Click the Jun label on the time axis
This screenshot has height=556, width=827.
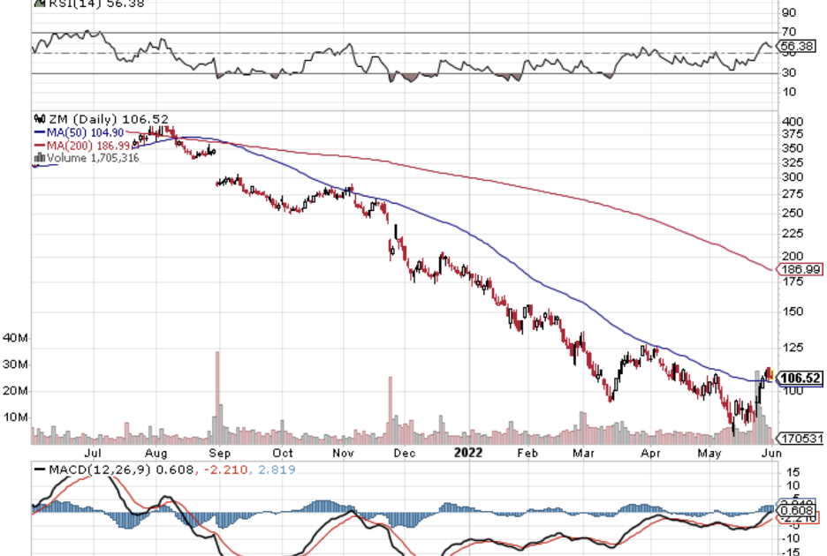click(770, 453)
